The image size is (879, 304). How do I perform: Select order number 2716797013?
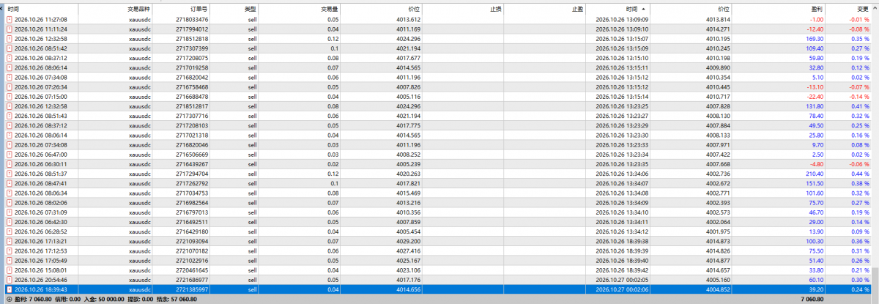(x=193, y=212)
